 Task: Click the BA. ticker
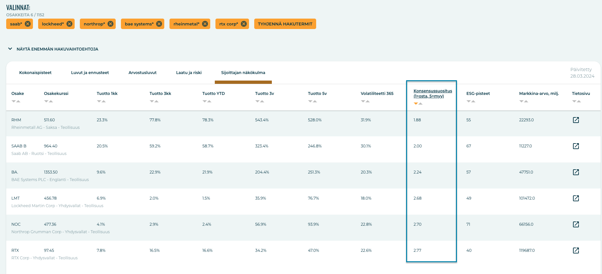pyautogui.click(x=15, y=172)
